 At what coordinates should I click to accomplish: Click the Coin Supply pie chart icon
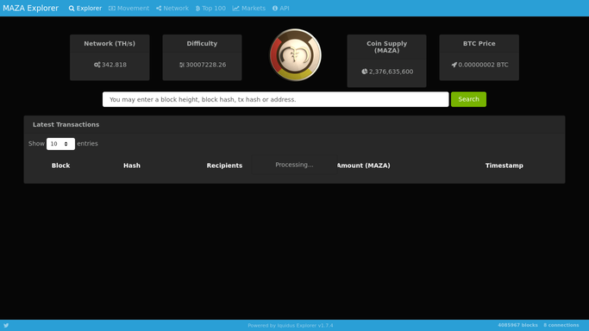(x=365, y=72)
